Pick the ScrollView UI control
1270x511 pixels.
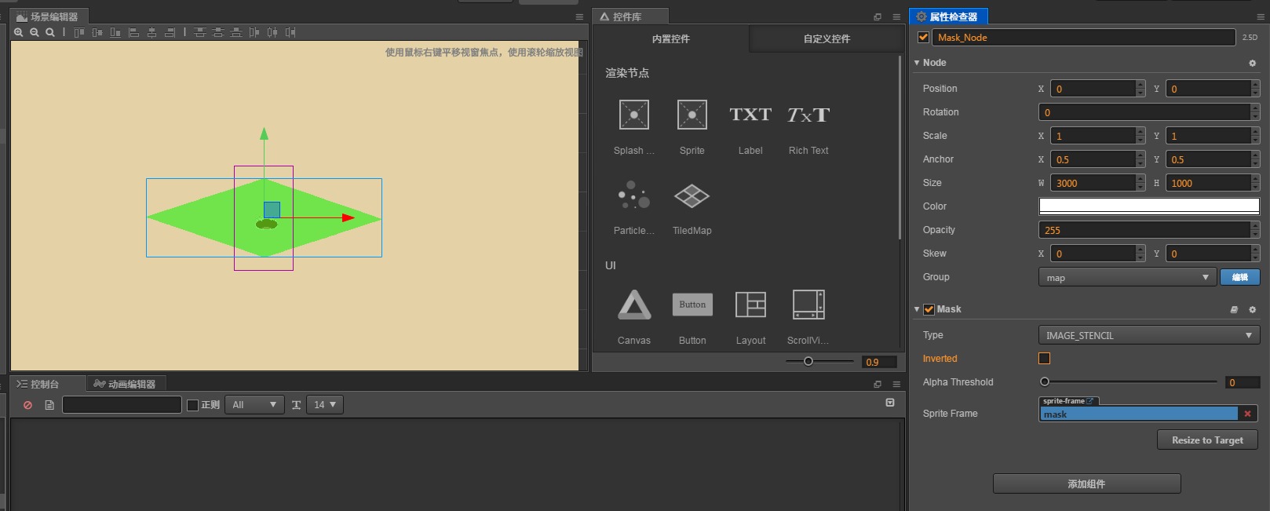pos(808,305)
